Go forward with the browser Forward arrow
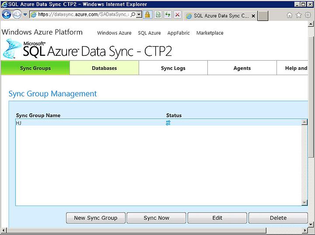This screenshot has height=235, width=315. coord(17,15)
